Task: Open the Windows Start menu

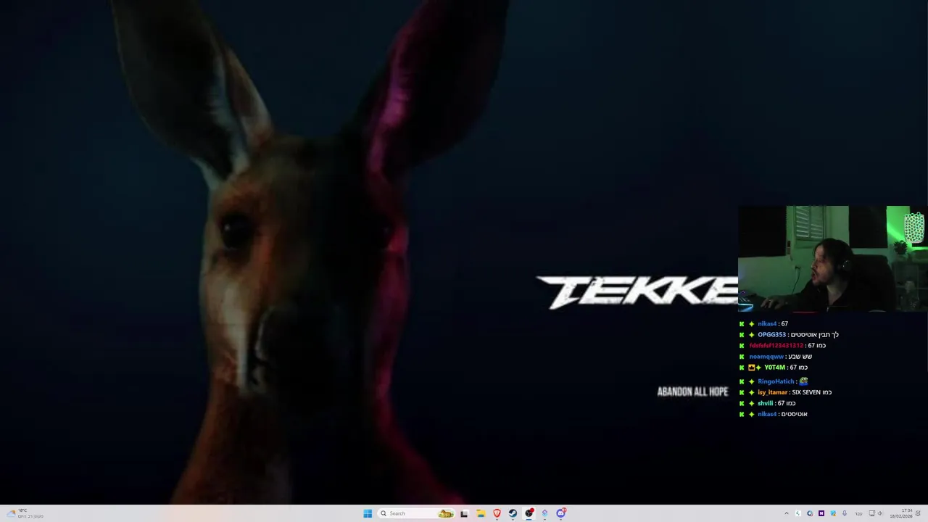Action: (368, 513)
